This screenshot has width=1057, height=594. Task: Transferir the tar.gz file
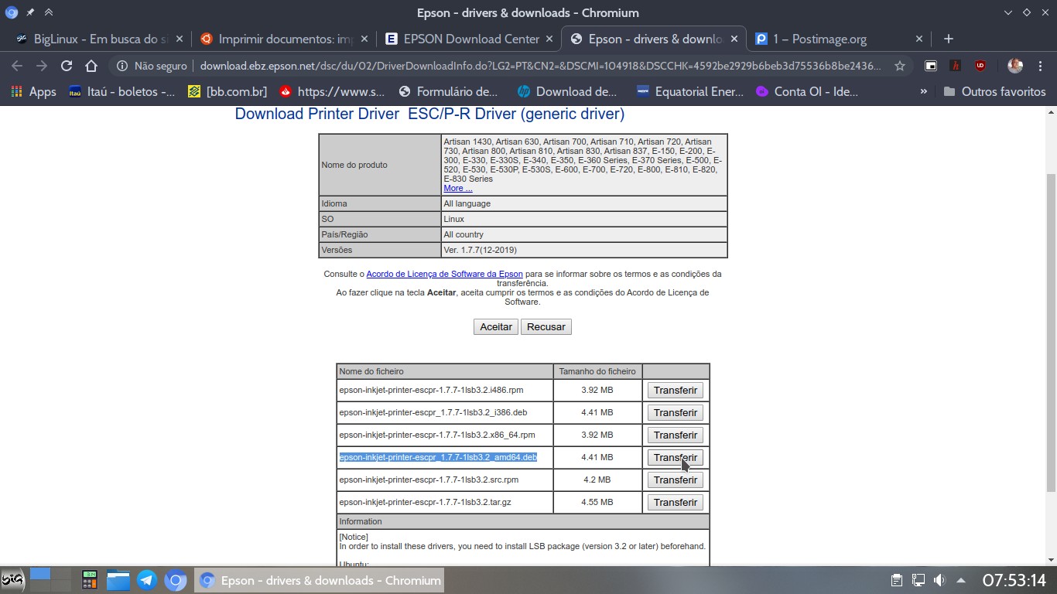[676, 502]
